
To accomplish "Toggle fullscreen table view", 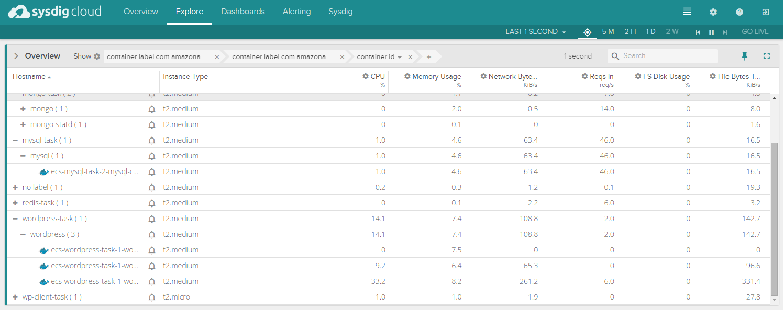I will pos(767,56).
